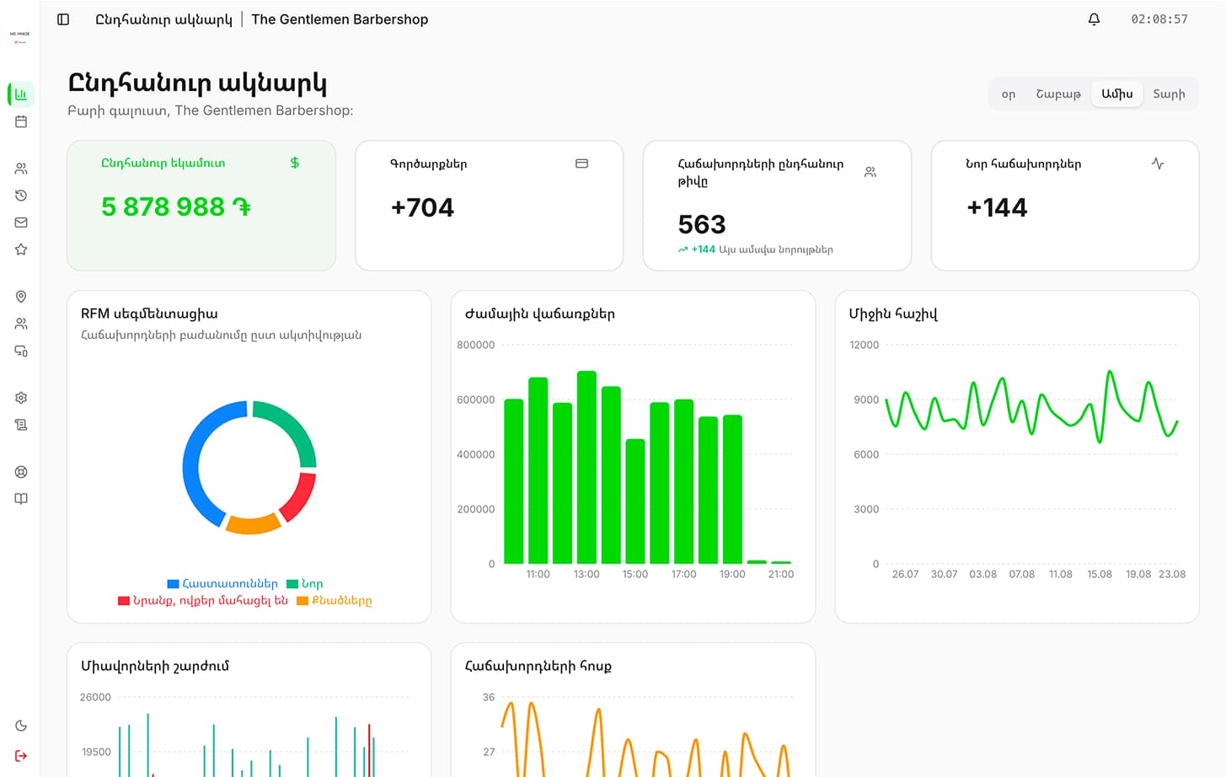The image size is (1226, 777).
Task: Switch the period to օր
Action: click(1009, 94)
